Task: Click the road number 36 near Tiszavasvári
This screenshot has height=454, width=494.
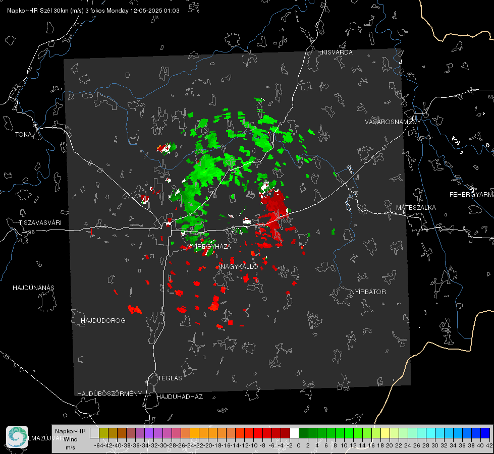Action: 31,232
